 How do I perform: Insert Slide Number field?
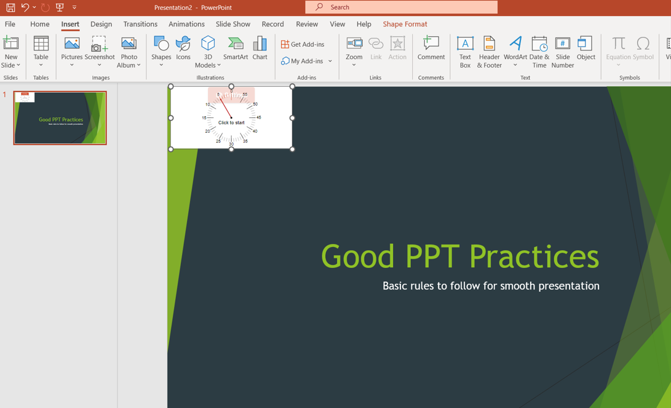point(563,52)
